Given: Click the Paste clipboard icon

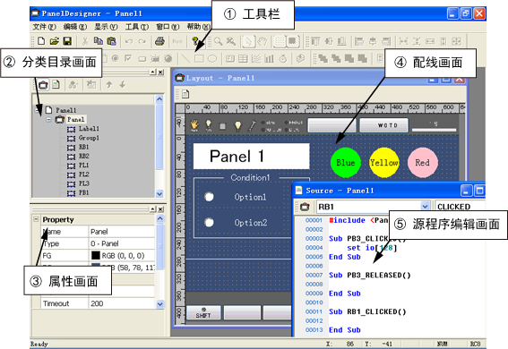Looking at the screenshot, I should tap(111, 41).
